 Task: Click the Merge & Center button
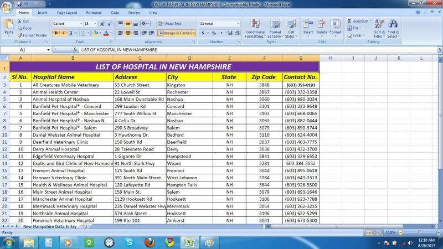coord(177,33)
